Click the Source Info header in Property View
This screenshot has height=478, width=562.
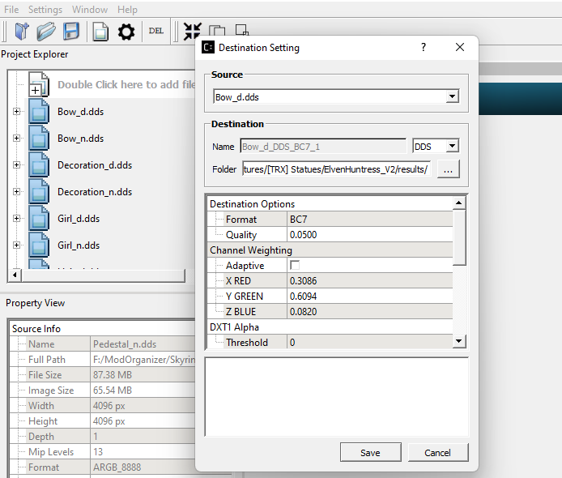pyautogui.click(x=102, y=328)
